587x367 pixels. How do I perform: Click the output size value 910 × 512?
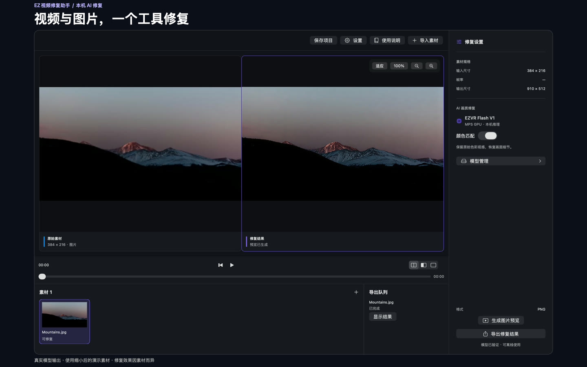click(x=536, y=89)
